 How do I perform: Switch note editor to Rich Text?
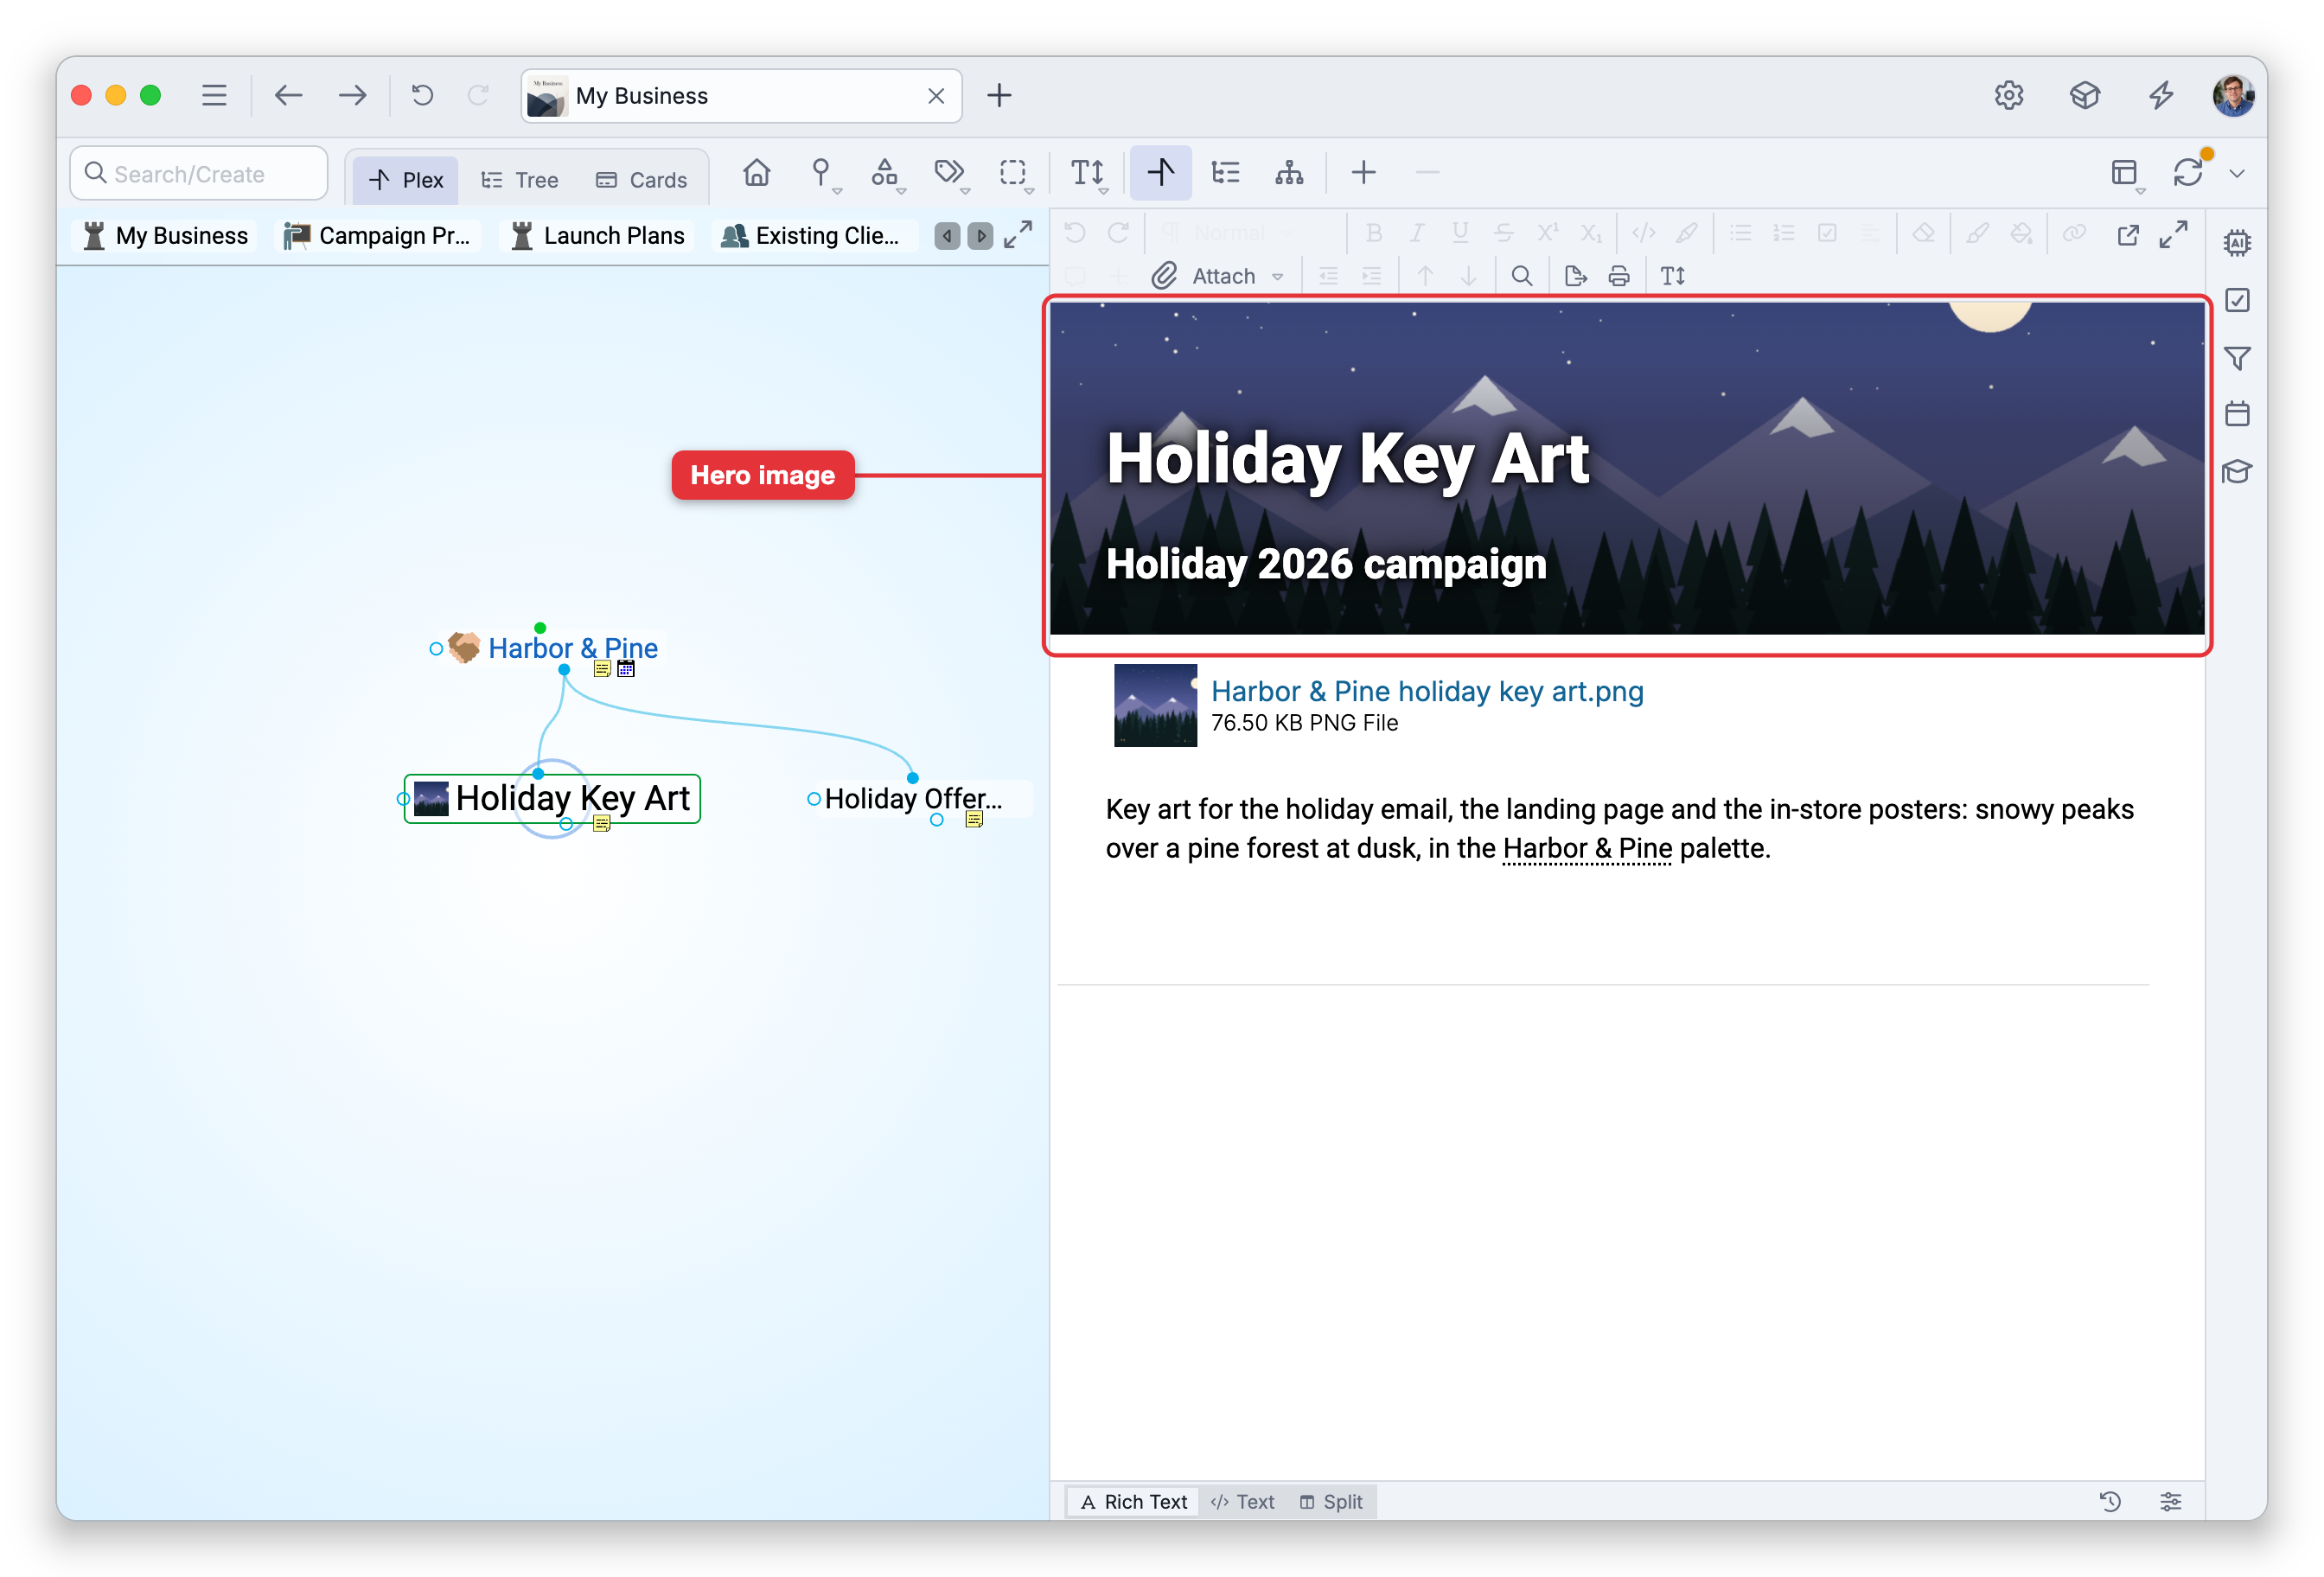click(x=1133, y=1501)
